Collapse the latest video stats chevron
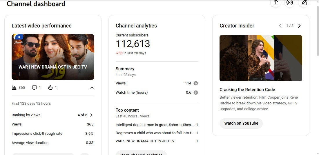Screen dimensions: 319x155 [92, 88]
